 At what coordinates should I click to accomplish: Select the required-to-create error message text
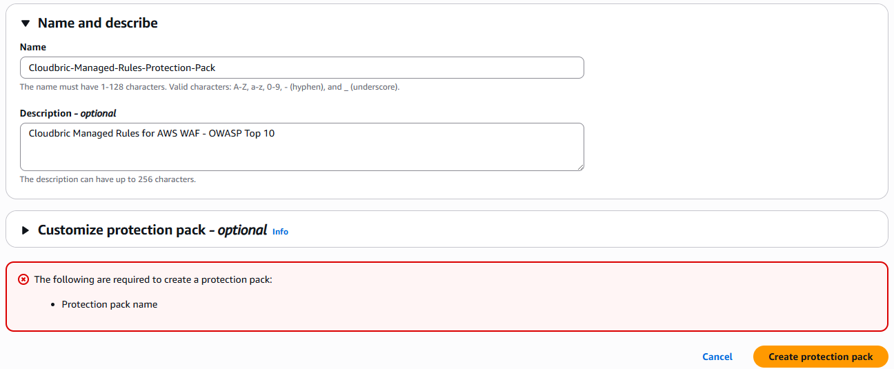(x=153, y=279)
